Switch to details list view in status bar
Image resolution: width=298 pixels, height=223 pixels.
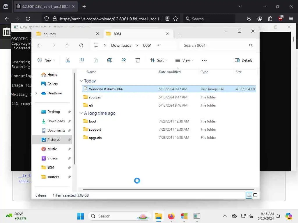pyautogui.click(x=249, y=195)
